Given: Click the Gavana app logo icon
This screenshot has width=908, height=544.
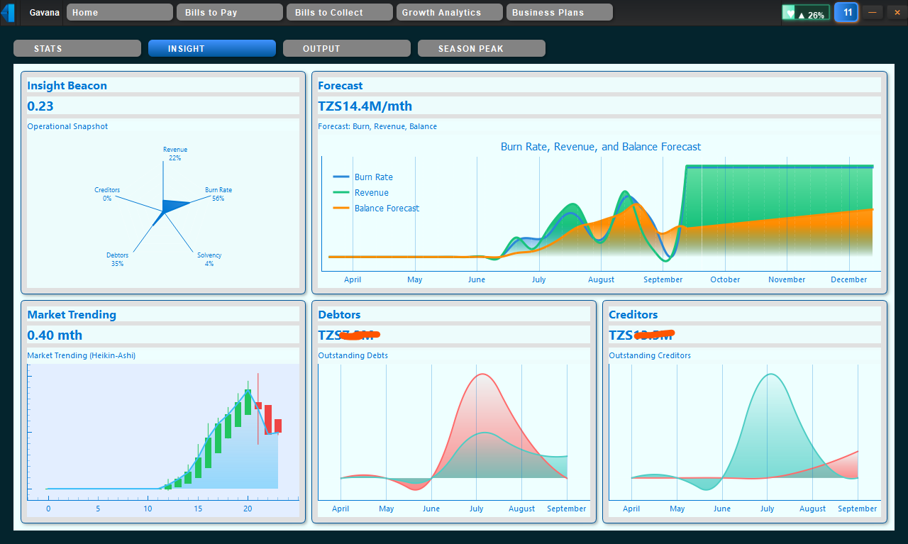Looking at the screenshot, I should [8, 13].
